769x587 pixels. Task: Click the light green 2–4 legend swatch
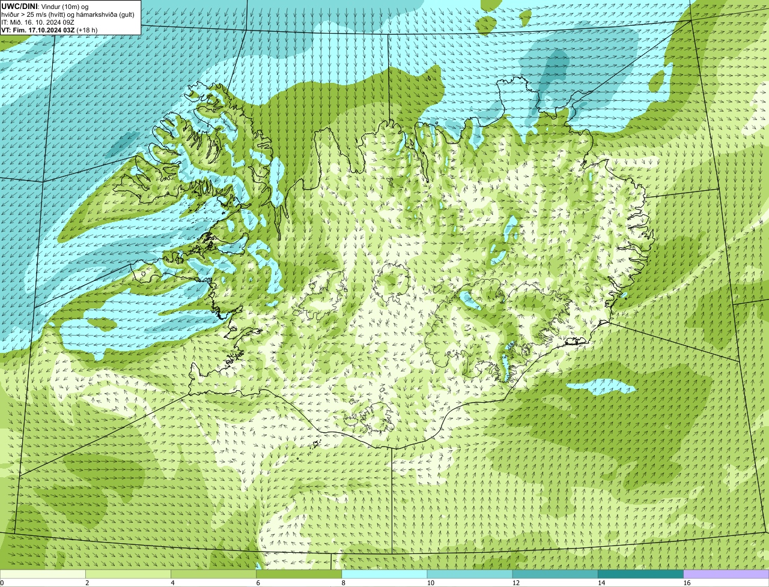pos(128,574)
